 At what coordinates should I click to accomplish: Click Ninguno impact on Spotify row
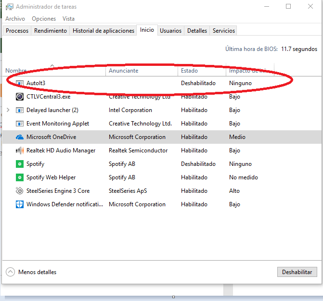[240, 164]
